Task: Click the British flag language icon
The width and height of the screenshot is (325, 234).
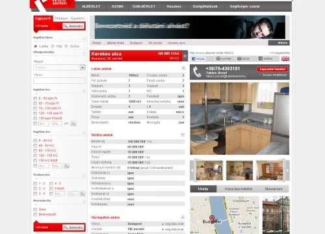Action: (285, 58)
